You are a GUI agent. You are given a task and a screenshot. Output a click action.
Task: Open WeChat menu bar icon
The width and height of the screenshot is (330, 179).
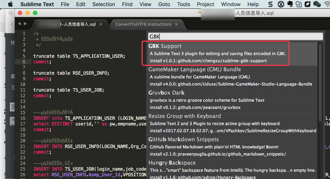(x=317, y=4)
